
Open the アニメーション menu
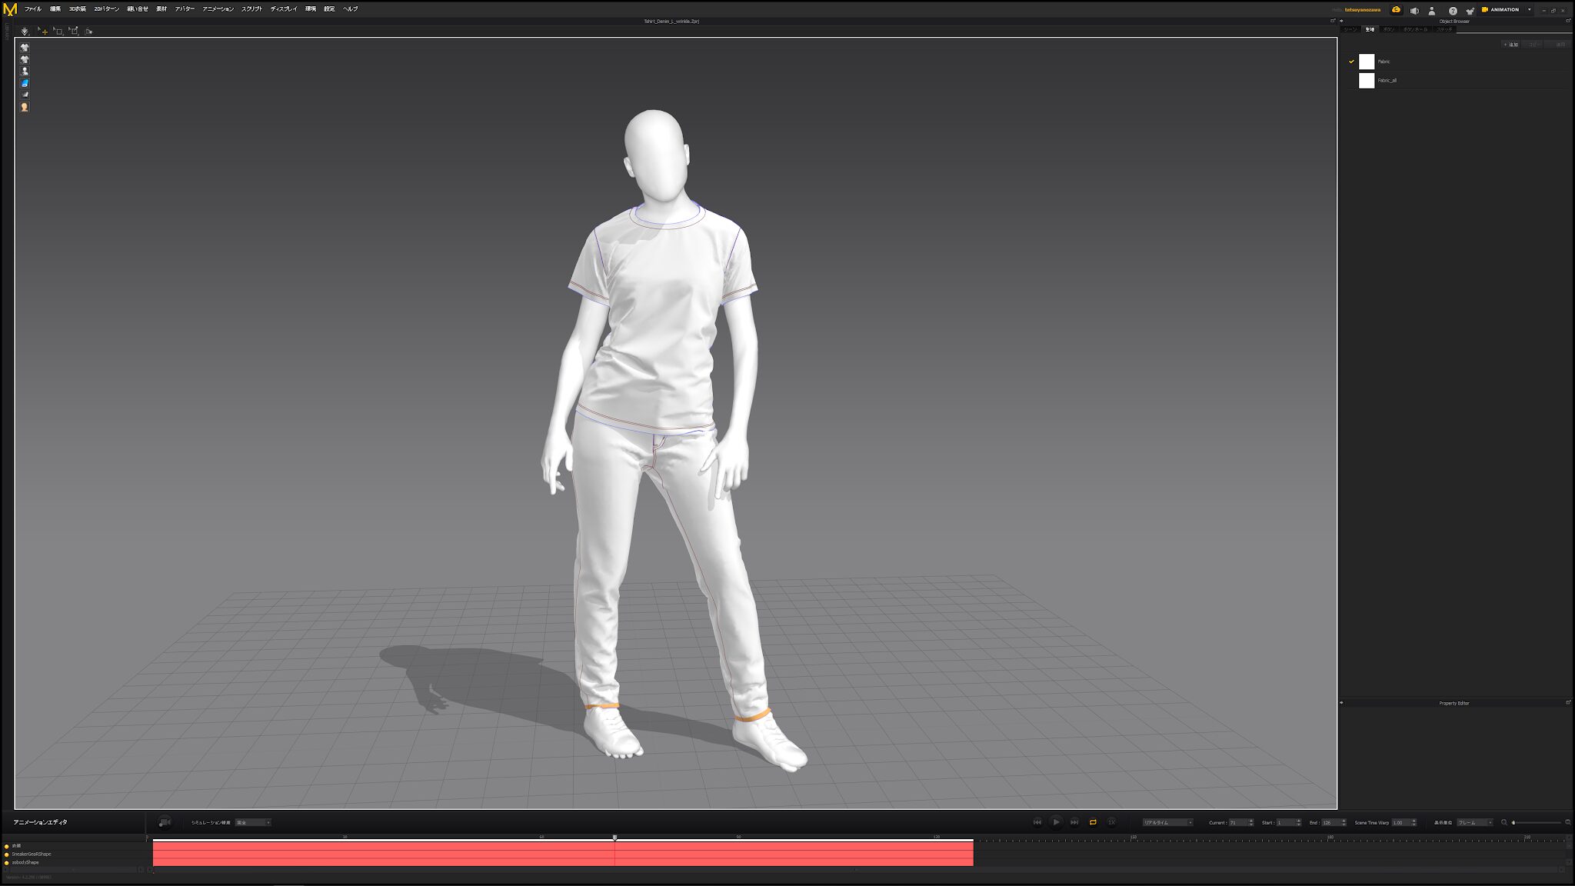pos(218,9)
